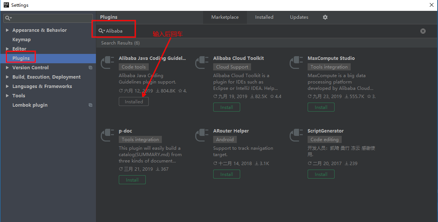The width and height of the screenshot is (438, 222).
Task: Open the p-doc plugin title
Action: pyautogui.click(x=125, y=131)
